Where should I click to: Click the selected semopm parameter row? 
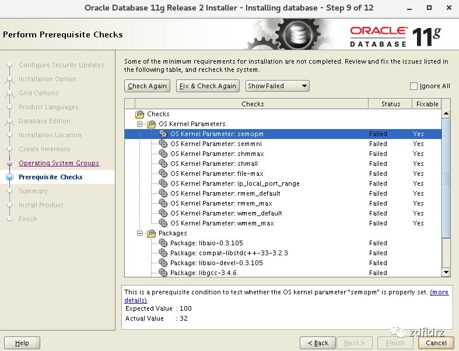(283, 134)
